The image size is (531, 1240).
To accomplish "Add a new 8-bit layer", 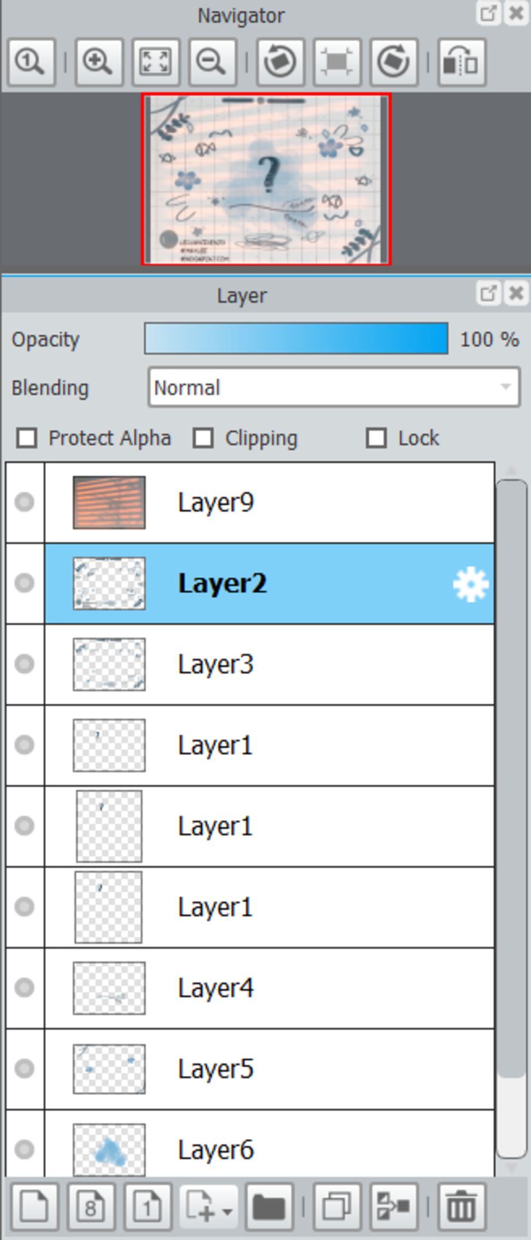I will [x=91, y=1207].
